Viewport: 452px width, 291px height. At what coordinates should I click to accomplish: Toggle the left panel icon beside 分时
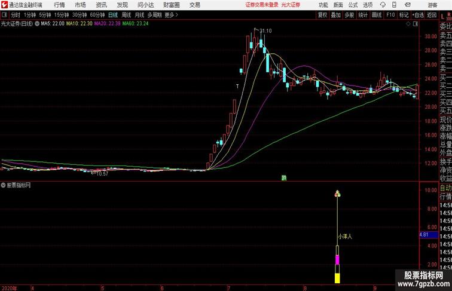(x=4, y=15)
